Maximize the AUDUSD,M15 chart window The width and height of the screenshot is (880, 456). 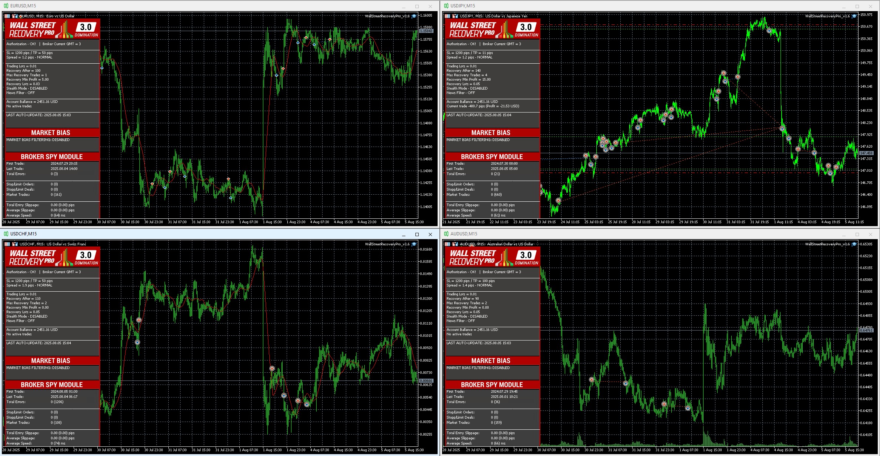pyautogui.click(x=857, y=234)
